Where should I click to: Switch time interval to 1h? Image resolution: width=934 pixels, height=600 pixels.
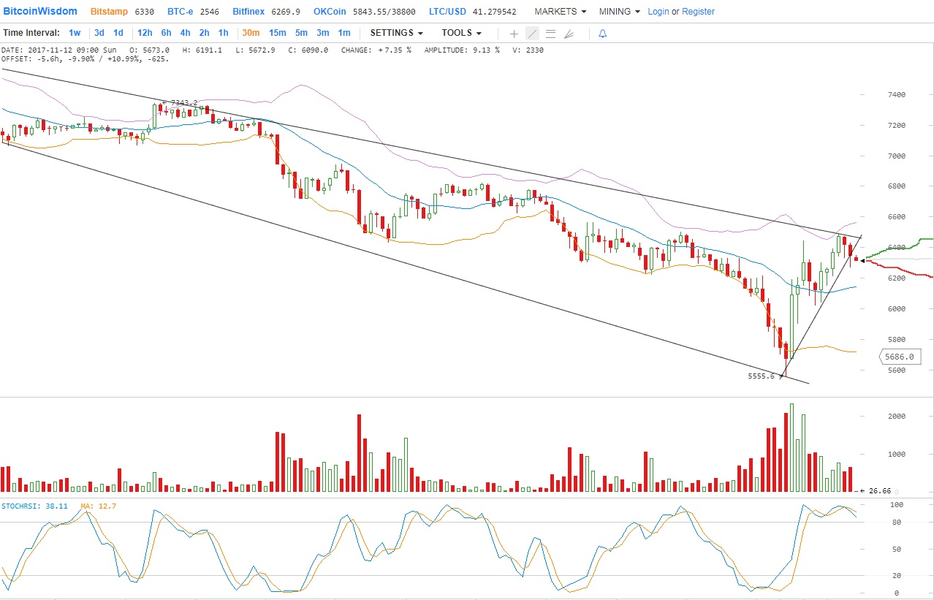click(x=223, y=33)
